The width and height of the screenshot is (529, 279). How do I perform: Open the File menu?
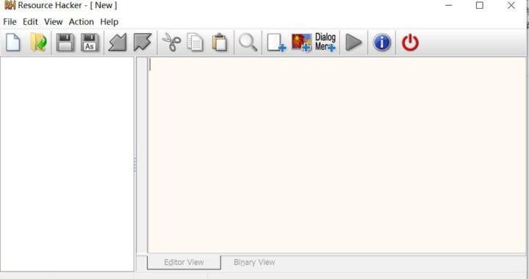(10, 22)
